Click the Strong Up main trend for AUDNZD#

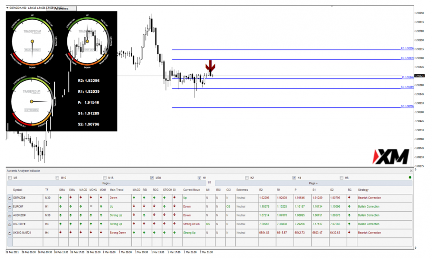[116, 215]
